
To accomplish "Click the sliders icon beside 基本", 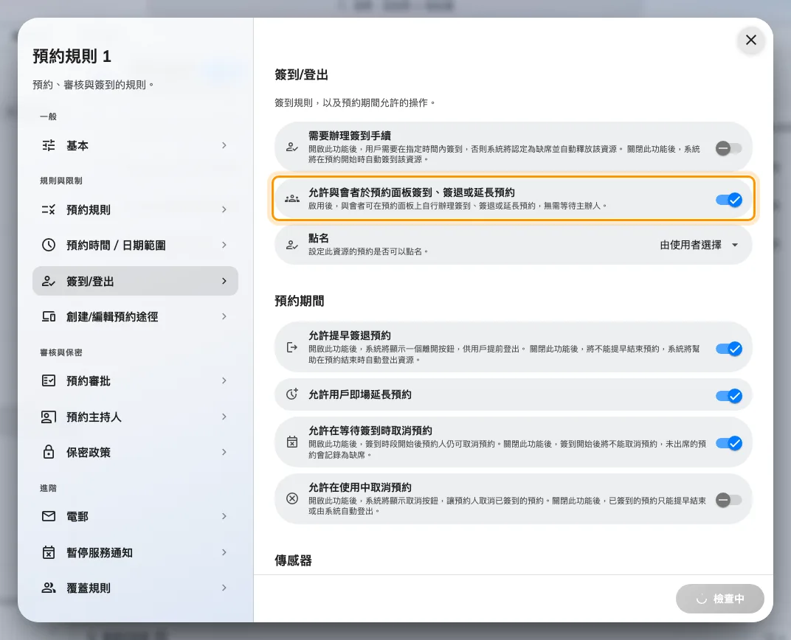I will point(49,146).
